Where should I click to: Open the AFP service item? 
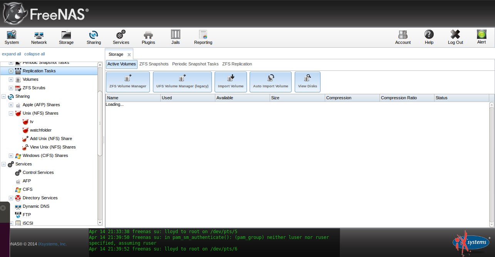click(27, 181)
